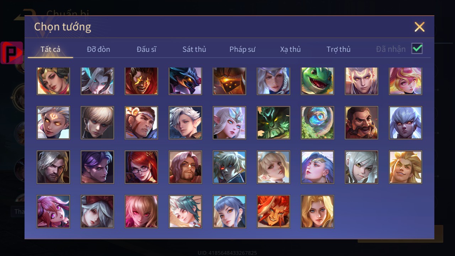Open the Trợ thủ tab
The image size is (455, 256).
338,49
